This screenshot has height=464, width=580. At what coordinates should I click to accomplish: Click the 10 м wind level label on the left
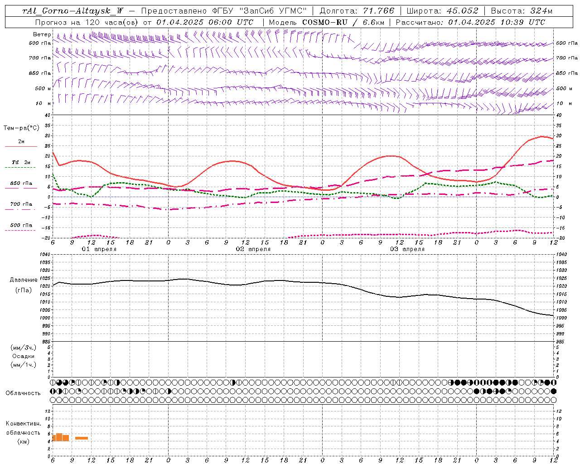(x=43, y=103)
